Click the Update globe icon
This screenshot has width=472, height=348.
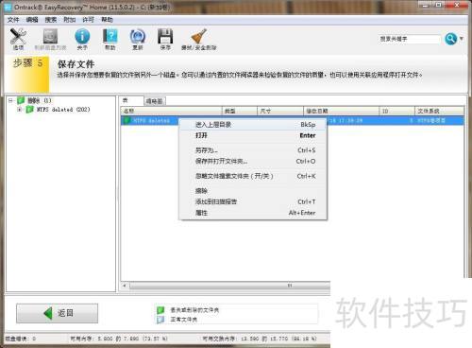coord(138,39)
